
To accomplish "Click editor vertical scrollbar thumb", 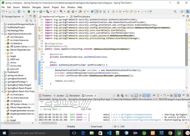I will [186, 50].
